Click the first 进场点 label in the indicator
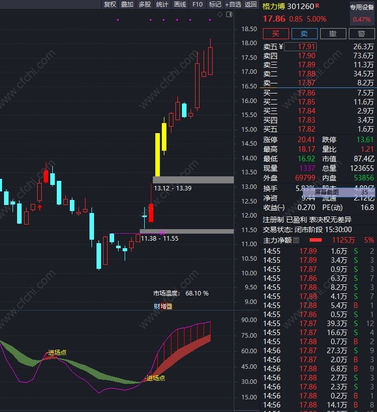Image resolution: width=377 pixels, height=412 pixels. click(57, 352)
